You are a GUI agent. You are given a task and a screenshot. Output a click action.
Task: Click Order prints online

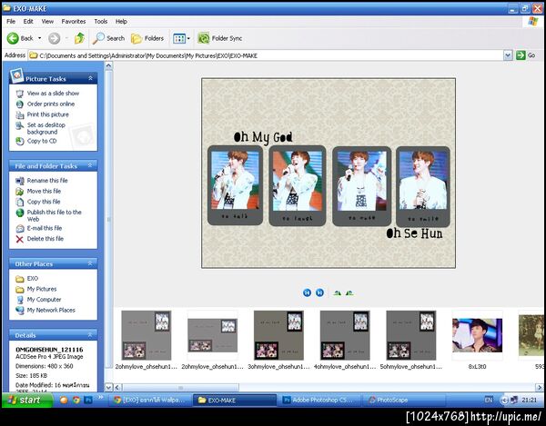[45, 104]
